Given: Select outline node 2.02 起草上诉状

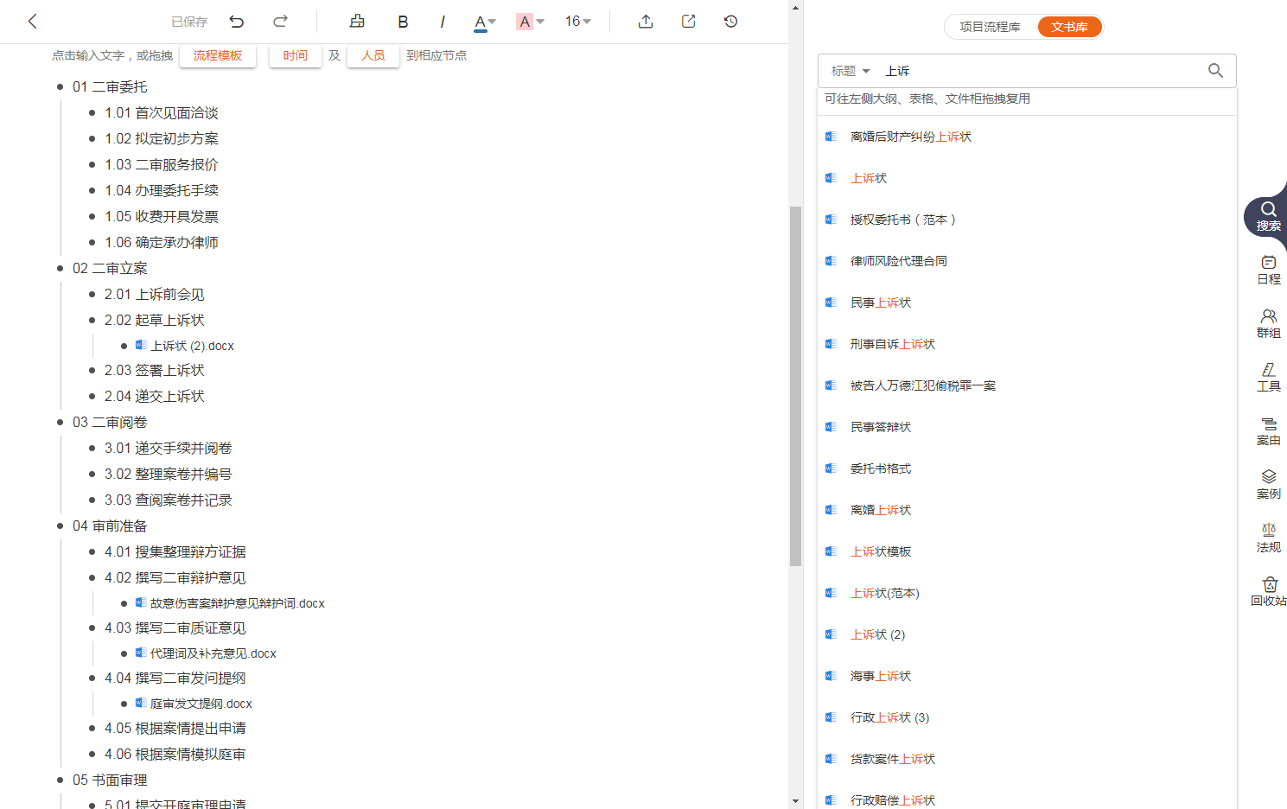Looking at the screenshot, I should point(155,320).
